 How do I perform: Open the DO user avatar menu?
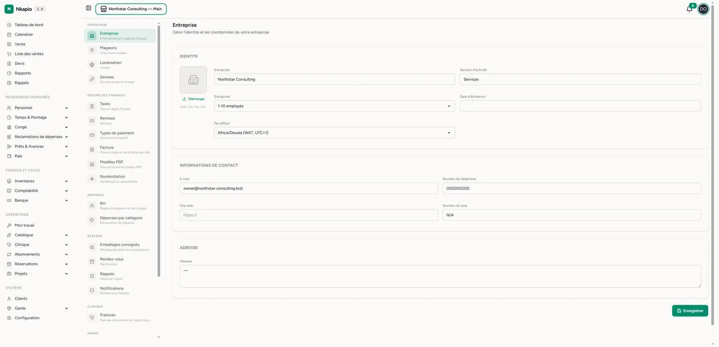pyautogui.click(x=703, y=9)
